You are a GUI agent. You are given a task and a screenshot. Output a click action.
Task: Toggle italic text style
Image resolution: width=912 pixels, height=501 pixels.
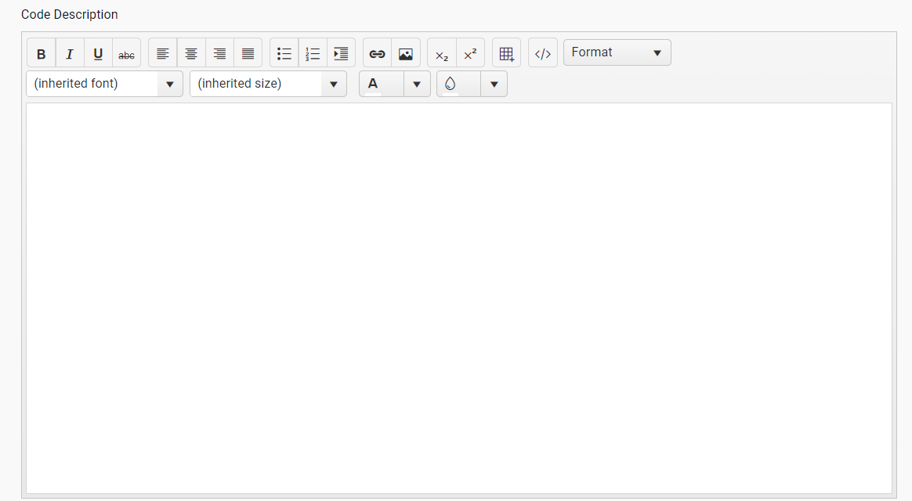pos(70,53)
